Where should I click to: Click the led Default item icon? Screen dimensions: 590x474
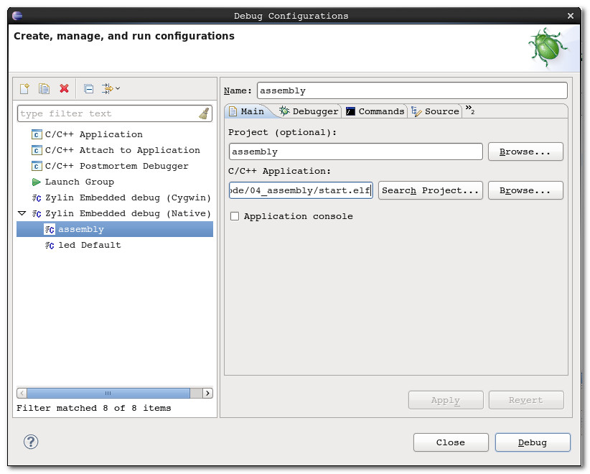[50, 246]
